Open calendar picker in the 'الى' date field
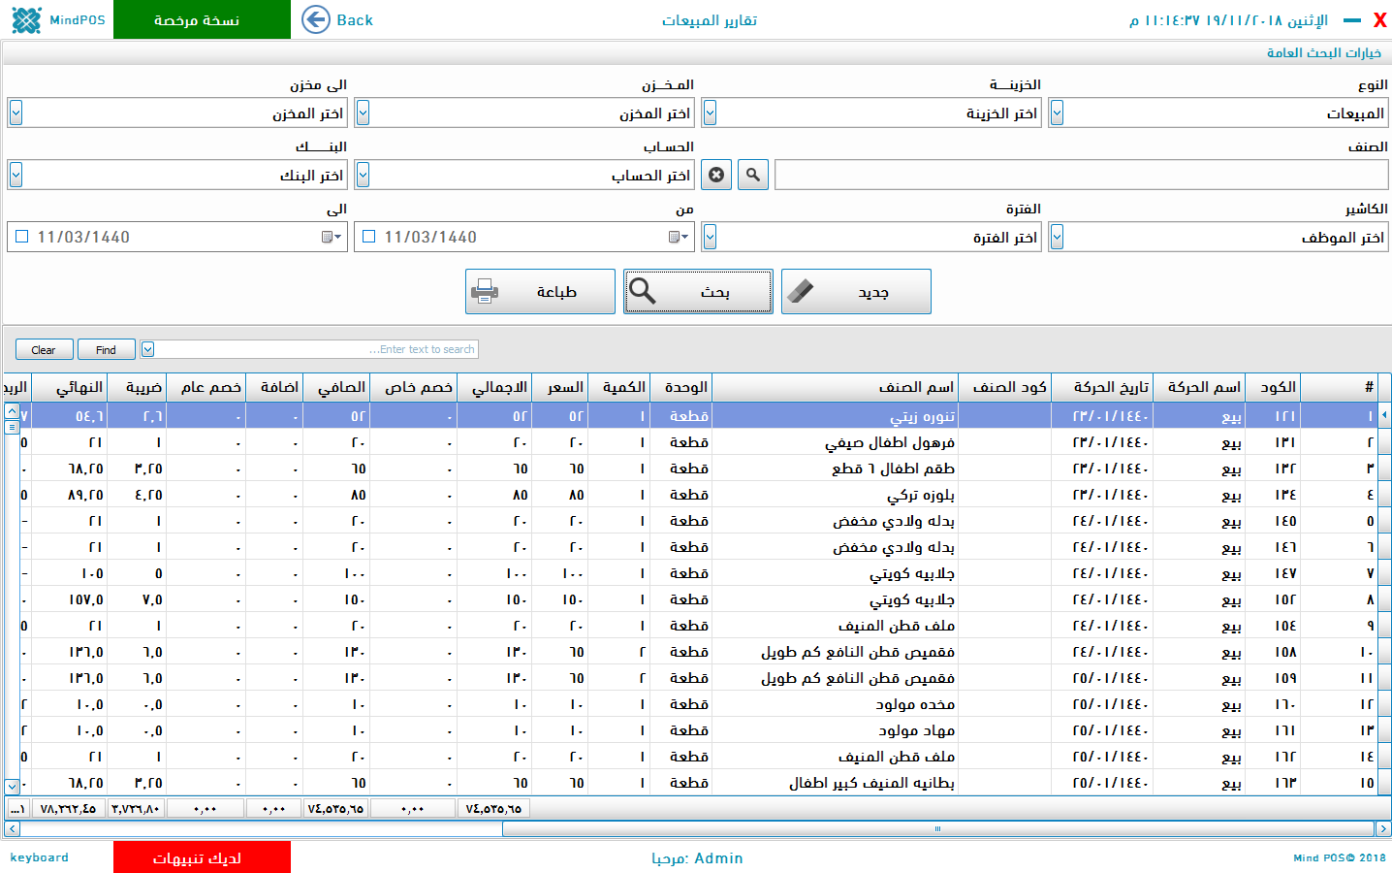The image size is (1392, 873). pyautogui.click(x=332, y=237)
